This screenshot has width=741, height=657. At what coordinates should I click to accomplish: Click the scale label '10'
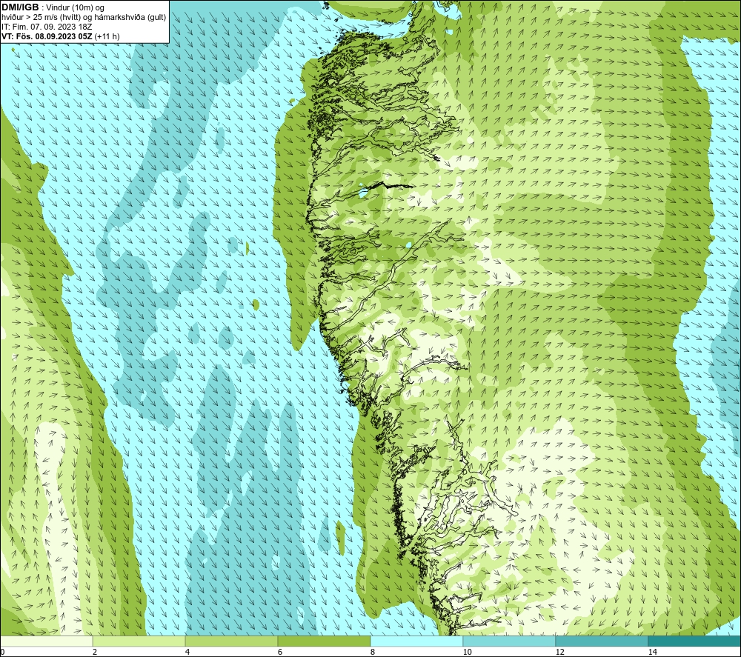click(x=467, y=652)
